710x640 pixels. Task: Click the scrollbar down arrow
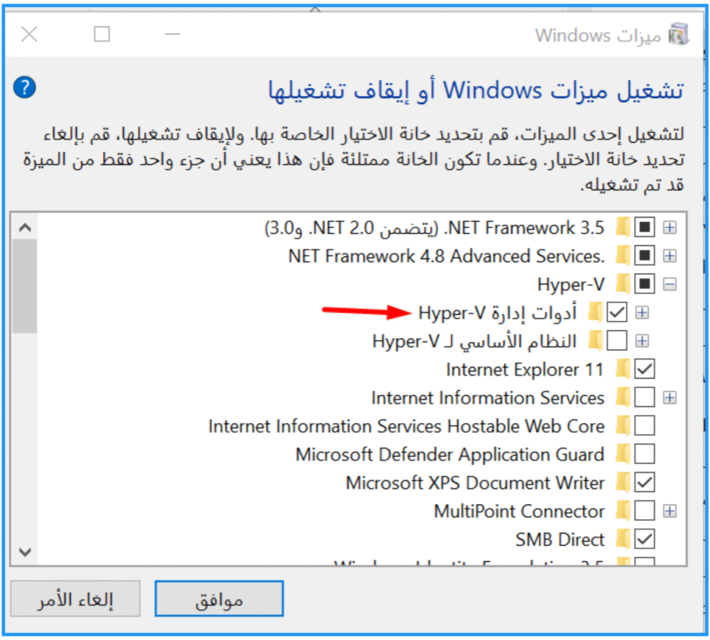pyautogui.click(x=25, y=552)
